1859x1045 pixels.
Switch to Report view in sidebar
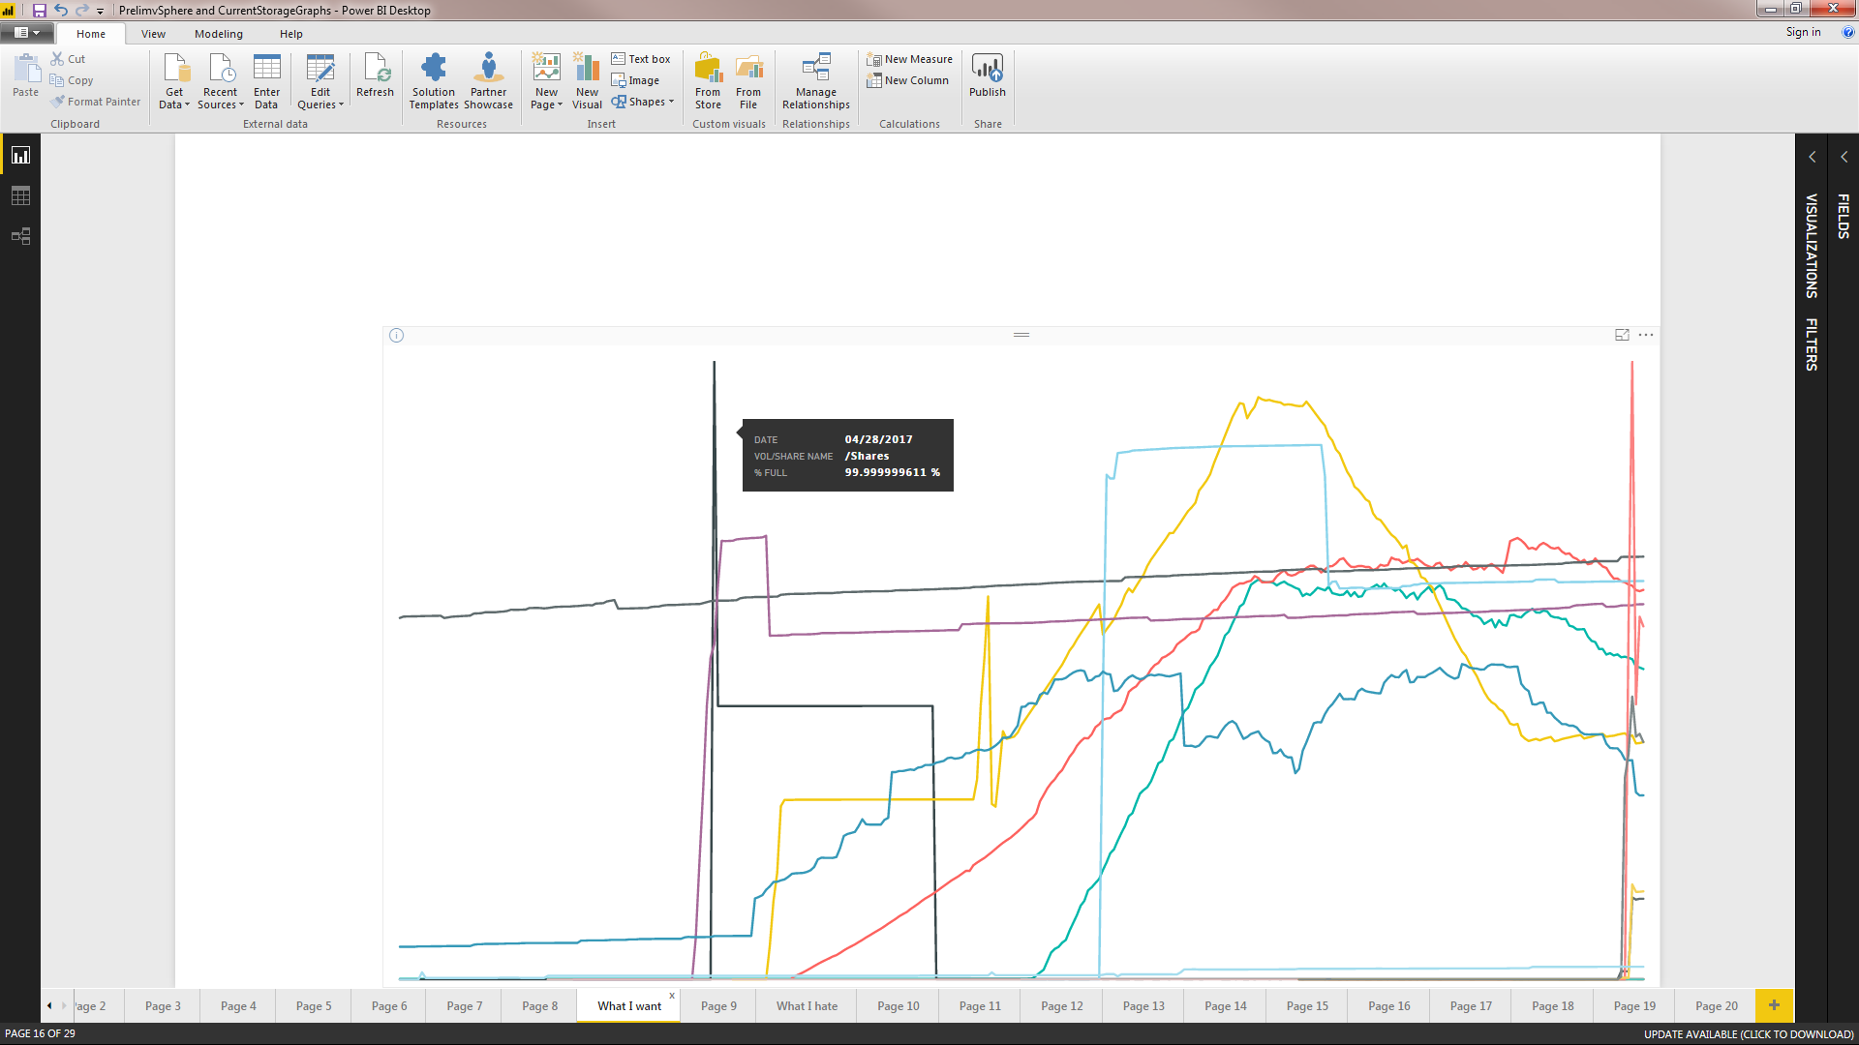pyautogui.click(x=20, y=156)
